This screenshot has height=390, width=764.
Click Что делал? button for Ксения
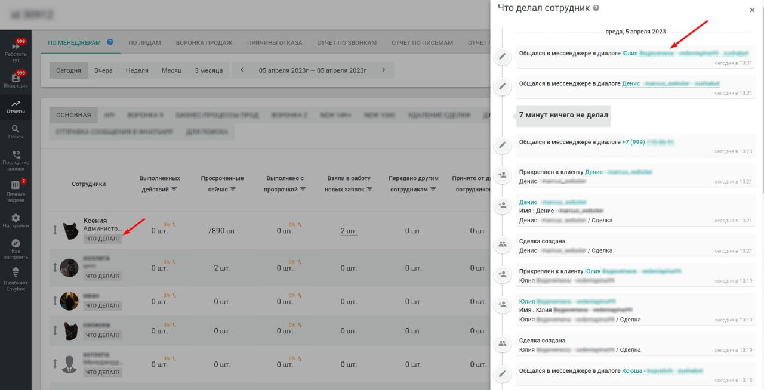coord(103,239)
